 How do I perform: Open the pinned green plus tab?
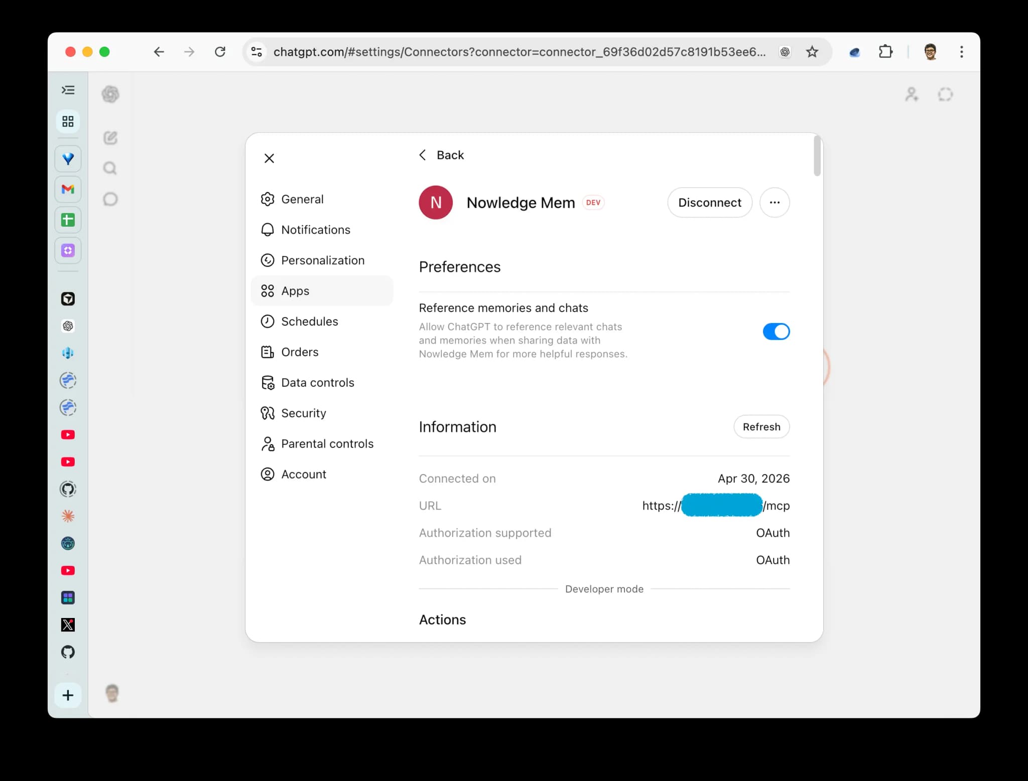pyautogui.click(x=68, y=220)
